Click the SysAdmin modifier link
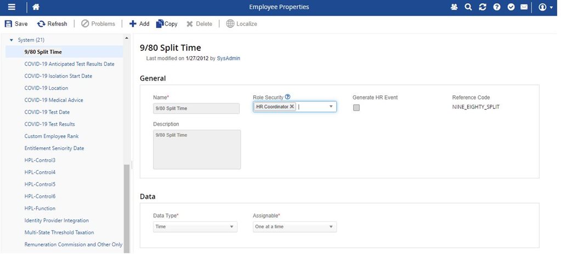The height and width of the screenshot is (254, 561). coord(228,58)
